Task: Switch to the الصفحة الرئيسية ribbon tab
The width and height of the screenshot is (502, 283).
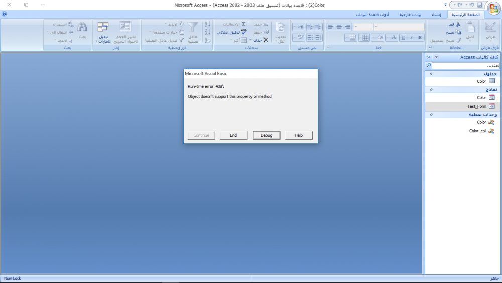Action: click(465, 15)
